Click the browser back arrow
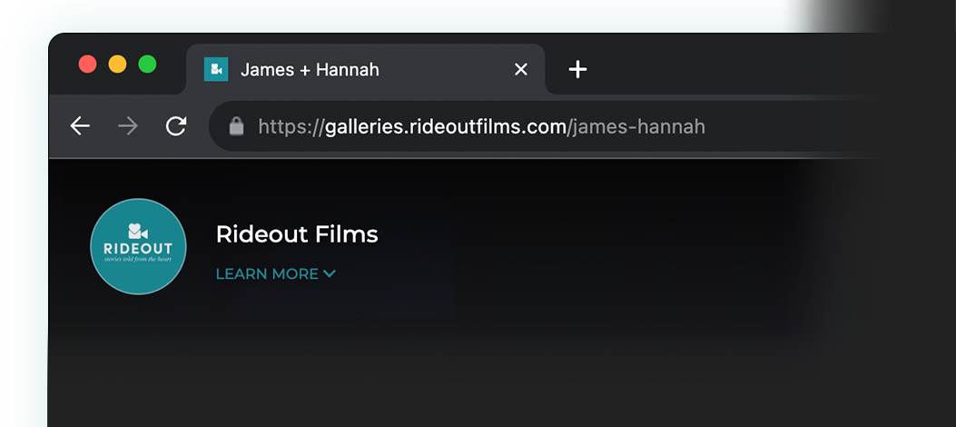 click(80, 126)
